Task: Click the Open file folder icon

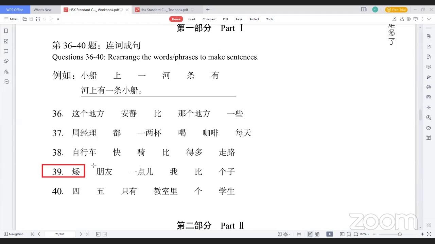Action: tap(25, 19)
